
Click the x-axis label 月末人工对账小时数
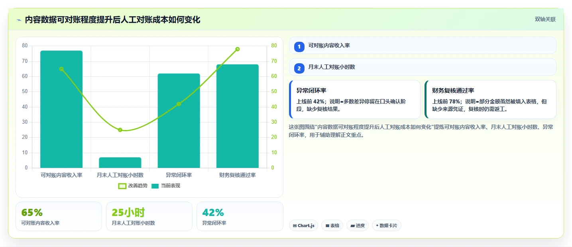tap(120, 175)
